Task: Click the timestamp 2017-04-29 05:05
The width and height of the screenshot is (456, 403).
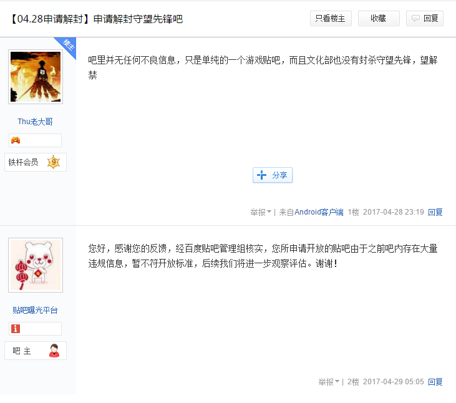Action: pyautogui.click(x=394, y=382)
